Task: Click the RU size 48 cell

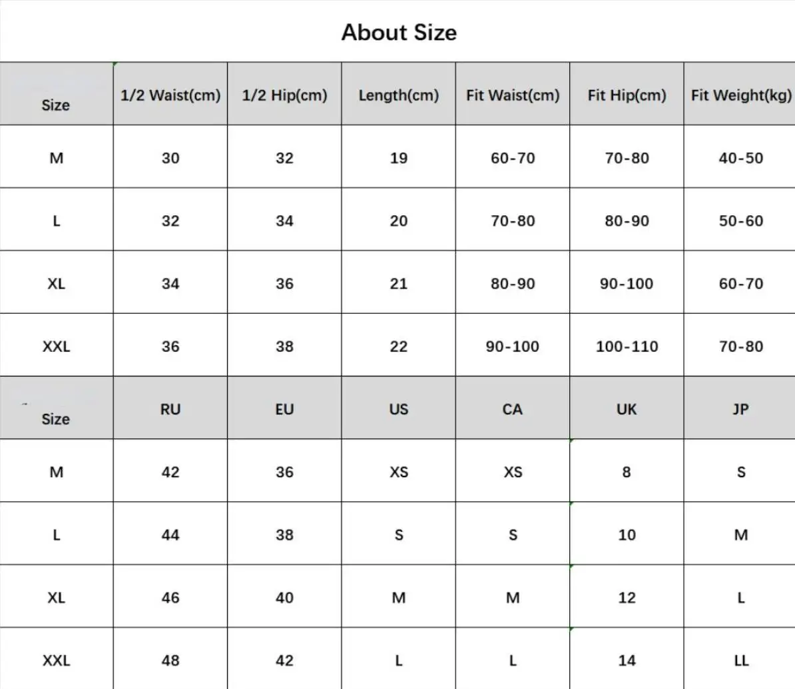Action: point(170,660)
